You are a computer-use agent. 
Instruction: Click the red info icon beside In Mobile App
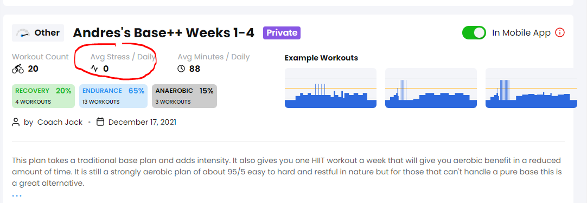[560, 33]
